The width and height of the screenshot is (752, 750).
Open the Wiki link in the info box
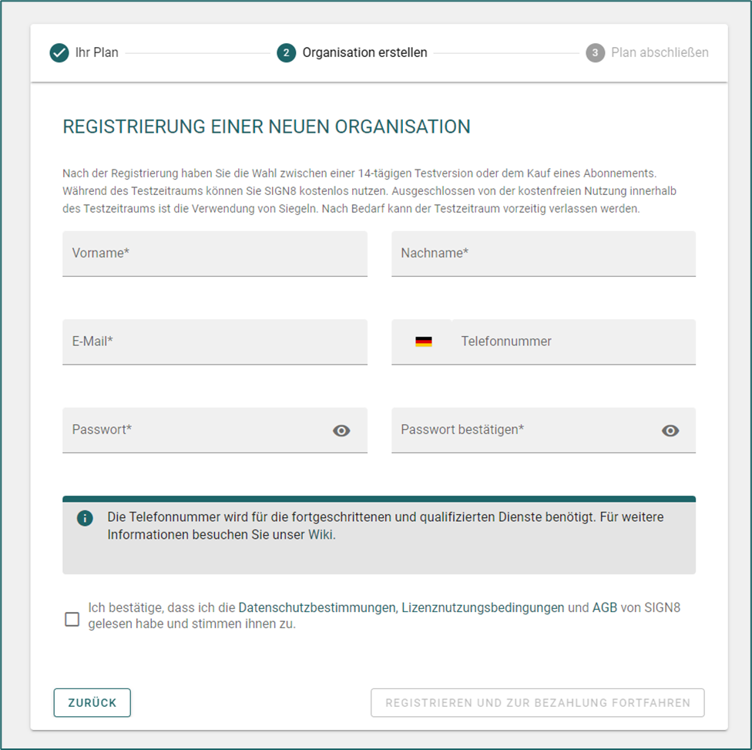[321, 534]
